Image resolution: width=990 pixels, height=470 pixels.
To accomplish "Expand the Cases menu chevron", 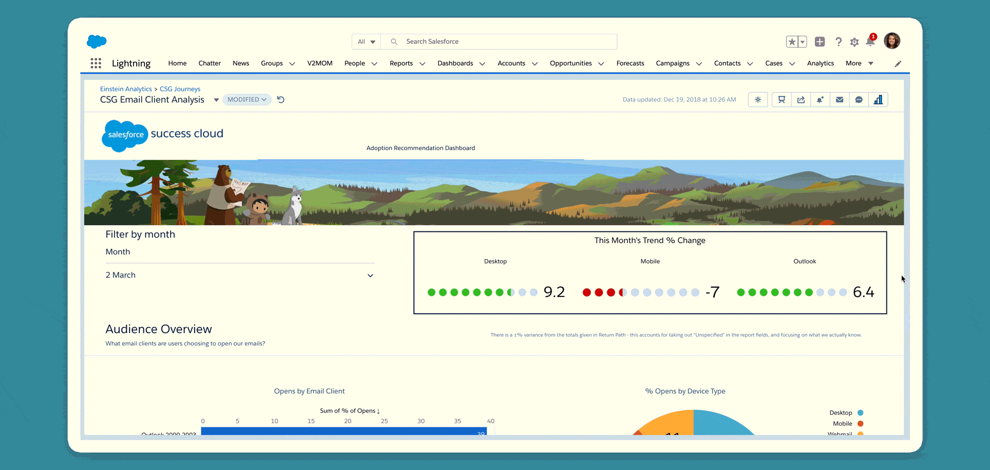I will click(792, 64).
